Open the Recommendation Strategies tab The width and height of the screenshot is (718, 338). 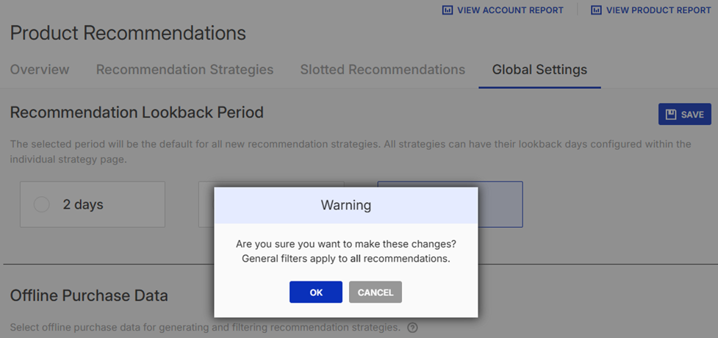pyautogui.click(x=184, y=70)
